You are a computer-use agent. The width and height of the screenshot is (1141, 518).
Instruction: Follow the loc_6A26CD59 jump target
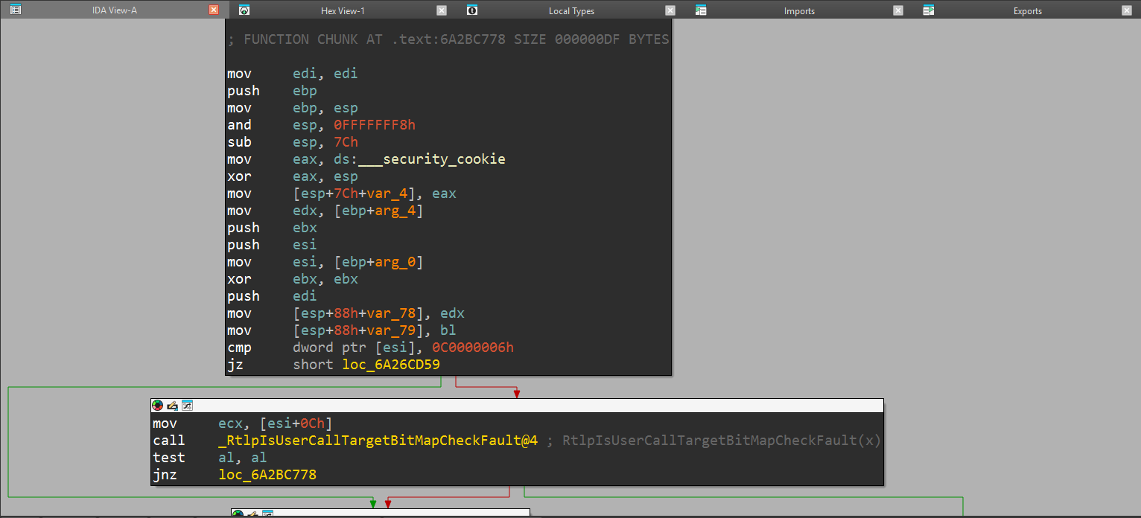[391, 365]
